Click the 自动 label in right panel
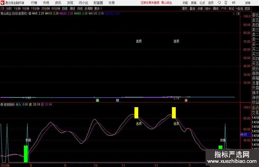Screen dimensions: 259x167 [255, 108]
